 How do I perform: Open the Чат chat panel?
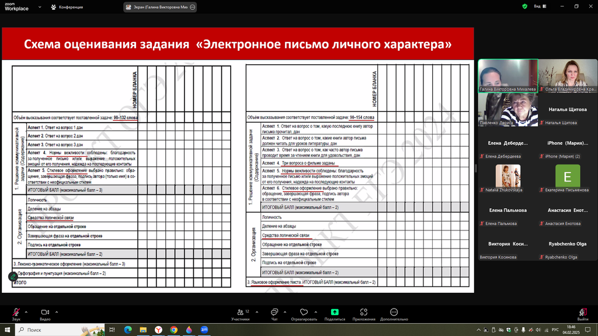point(274,314)
